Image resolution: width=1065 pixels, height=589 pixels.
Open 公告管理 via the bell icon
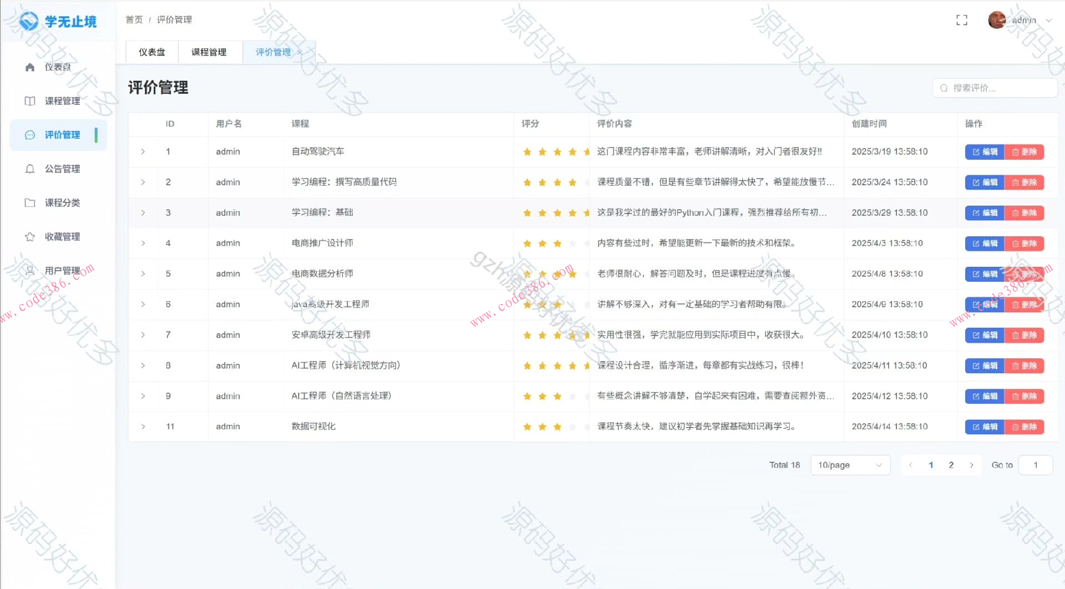click(31, 169)
